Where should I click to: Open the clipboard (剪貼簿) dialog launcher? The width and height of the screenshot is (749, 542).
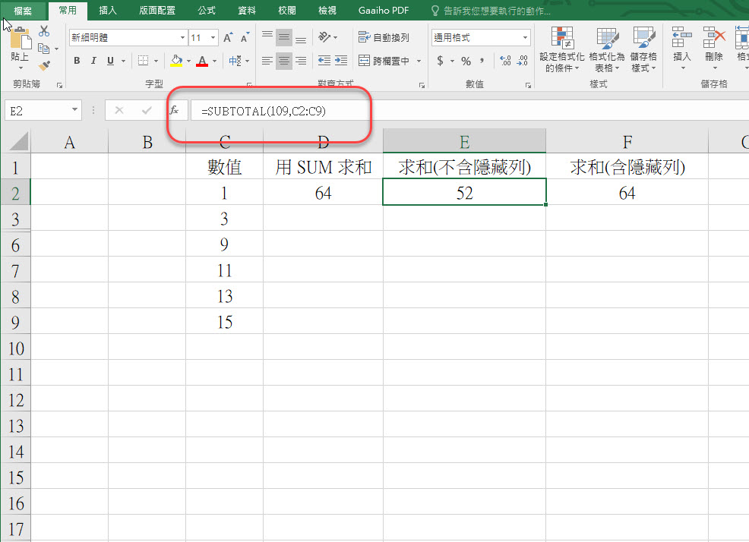click(60, 86)
